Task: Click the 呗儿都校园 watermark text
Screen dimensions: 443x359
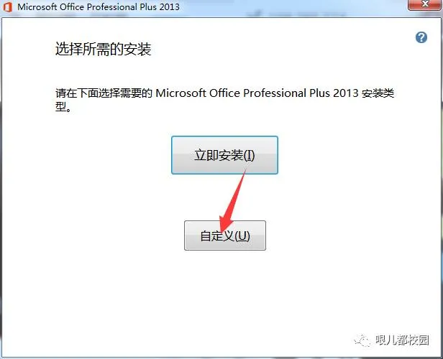Action: coord(402,340)
